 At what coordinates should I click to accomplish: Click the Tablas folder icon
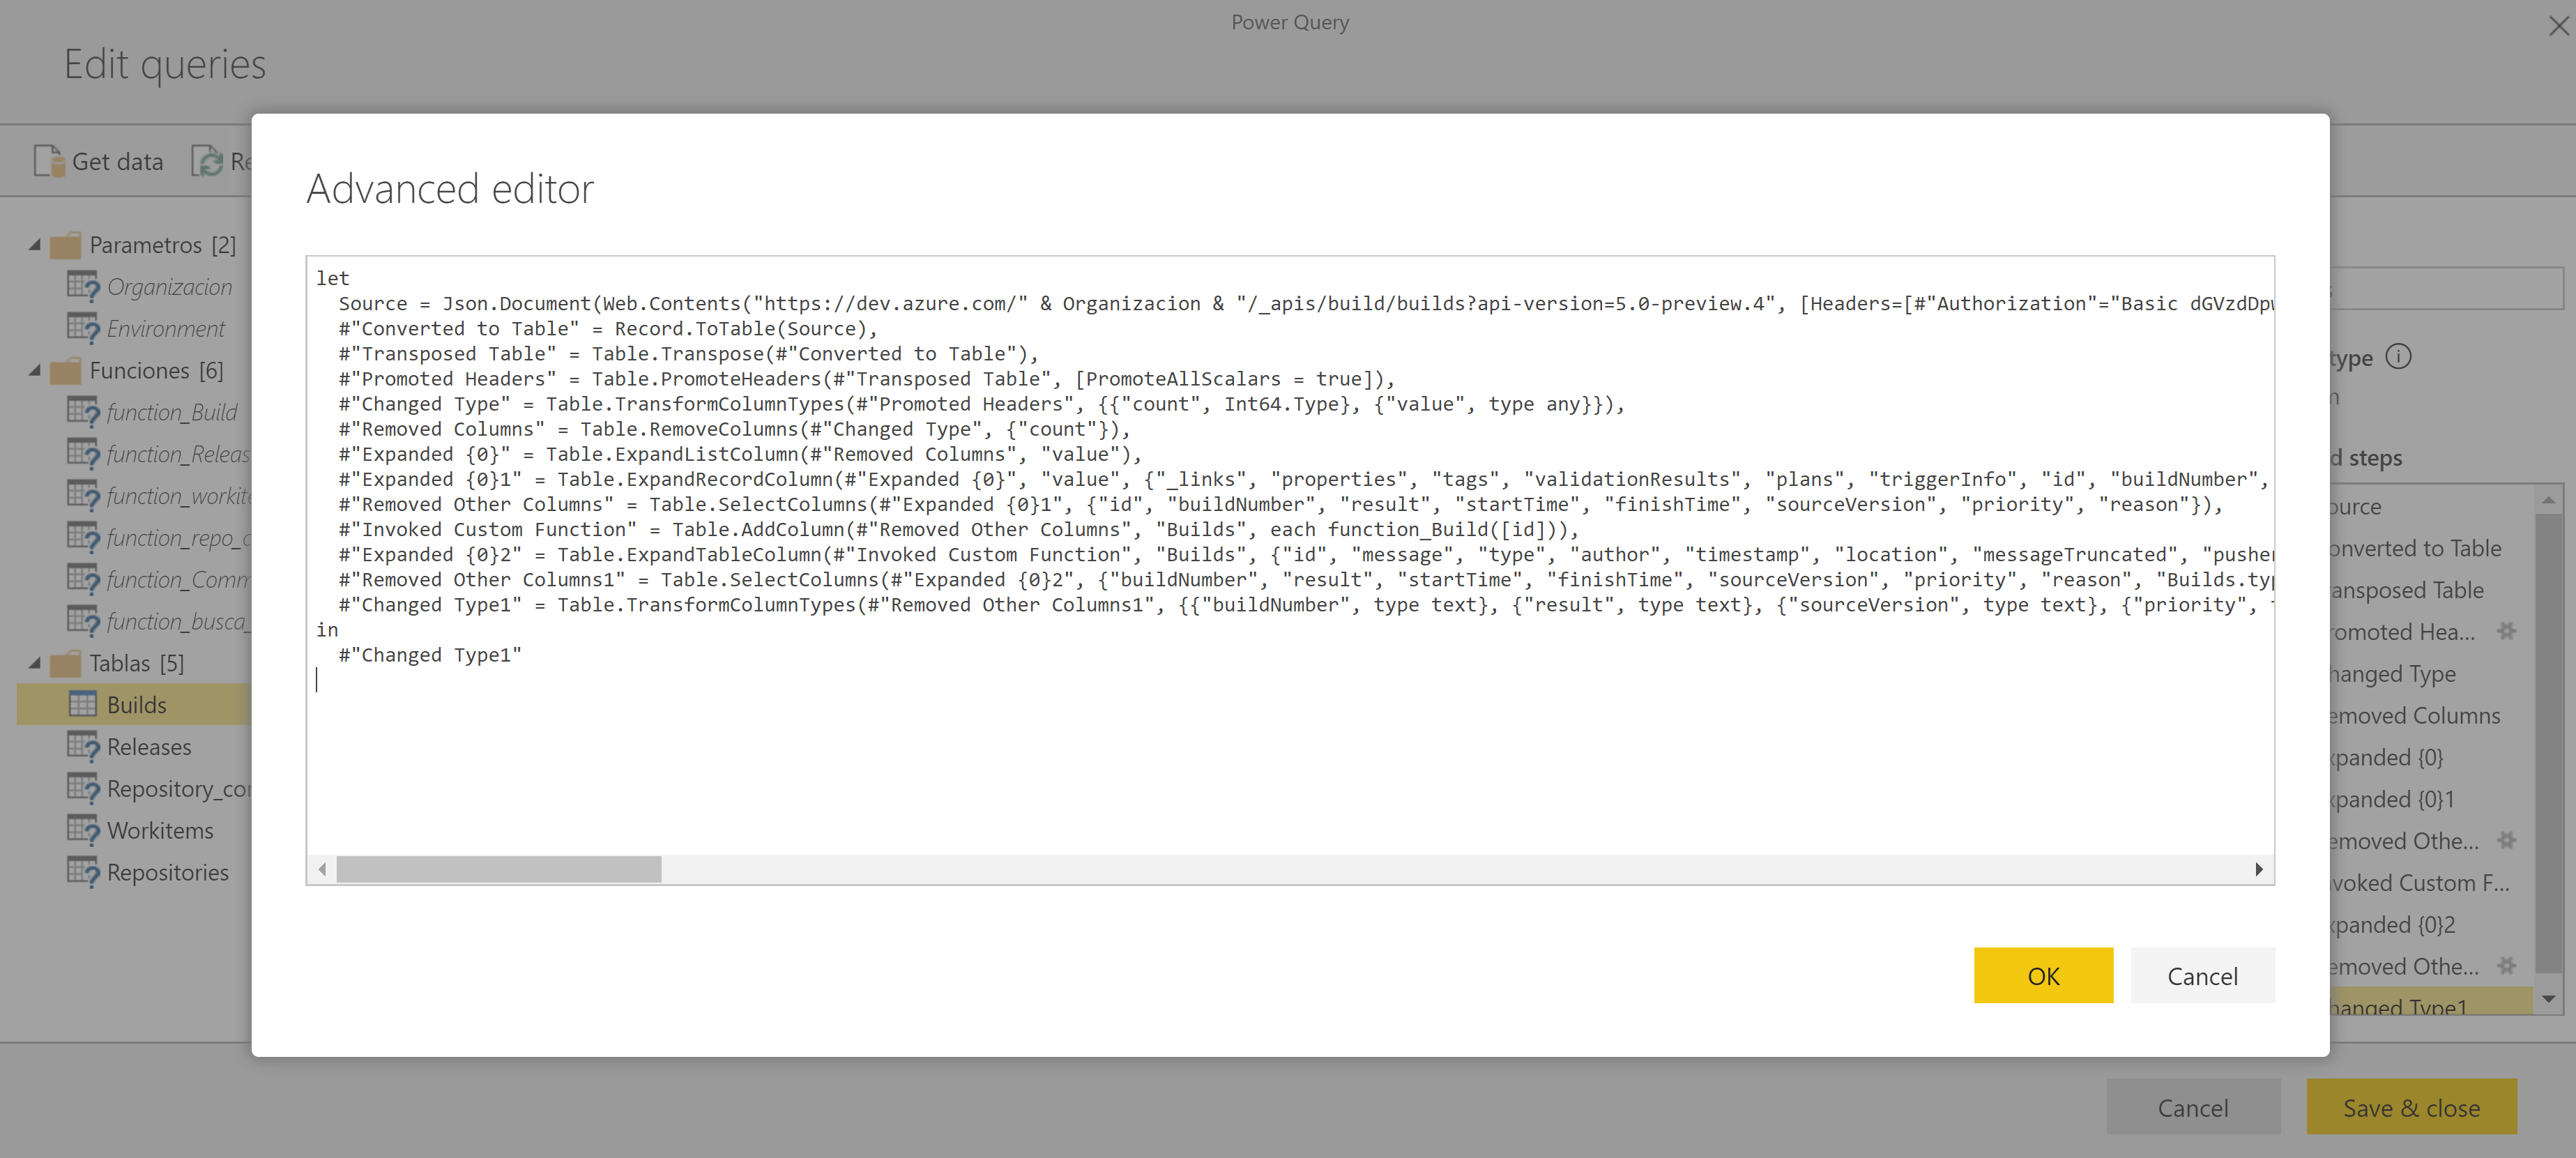(66, 663)
